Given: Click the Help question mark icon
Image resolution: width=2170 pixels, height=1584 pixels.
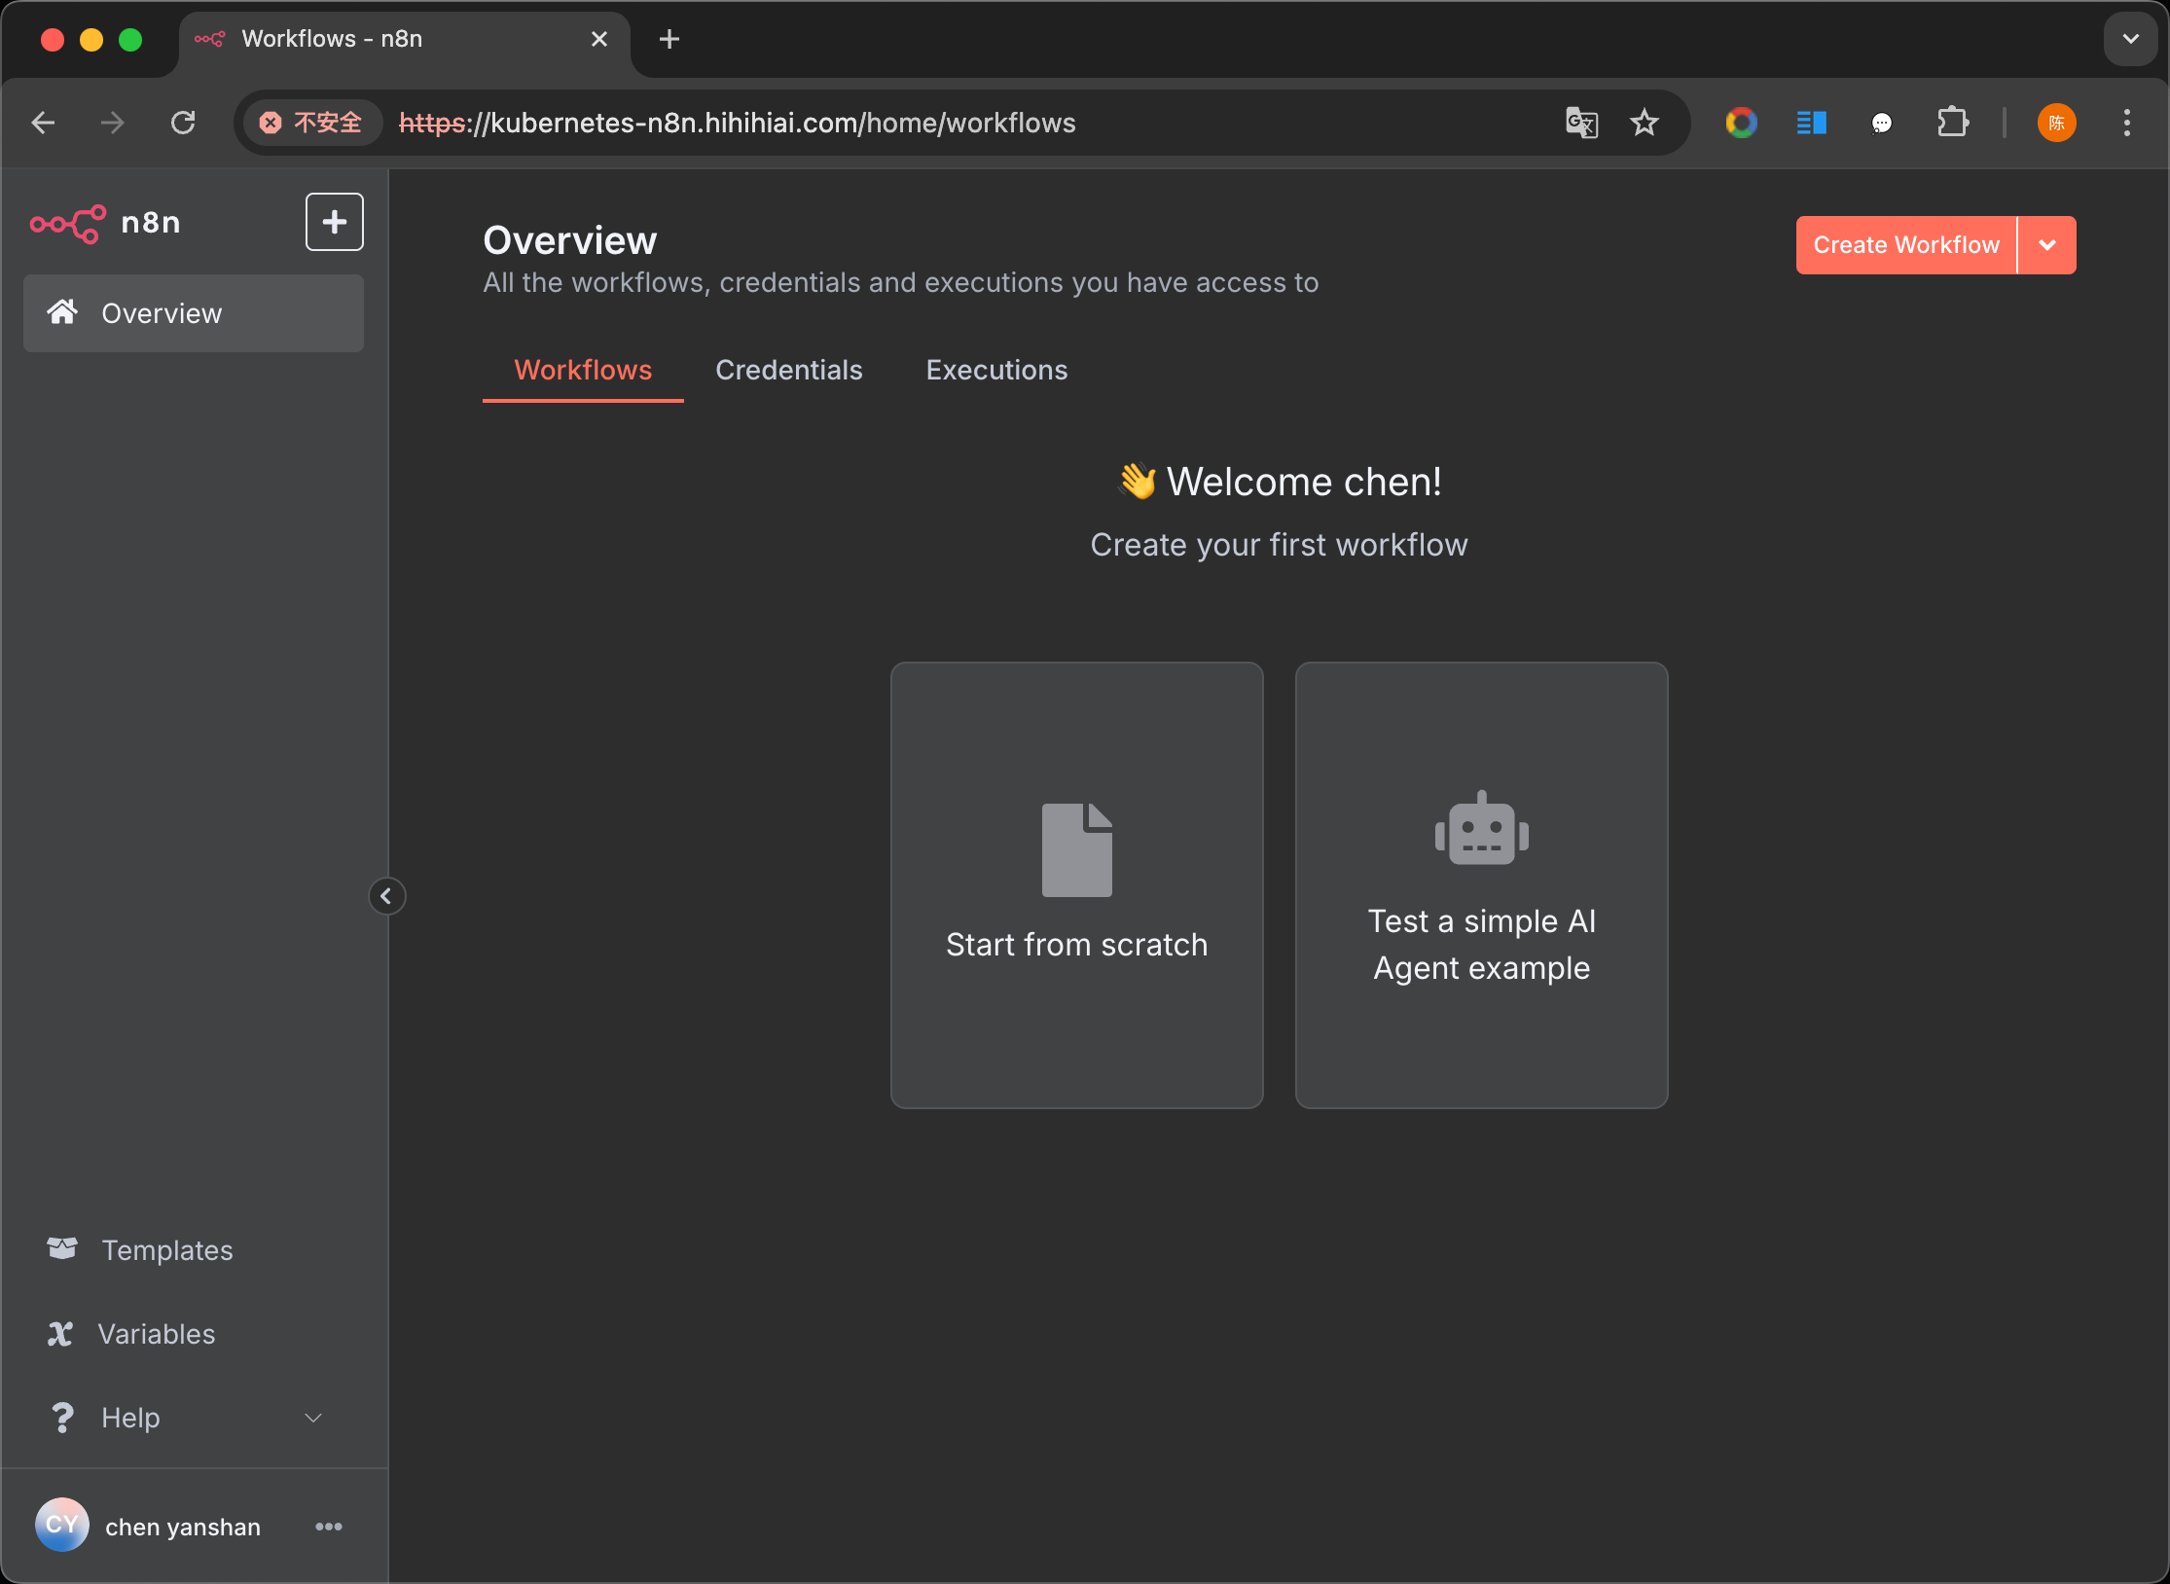Looking at the screenshot, I should click(x=62, y=1418).
